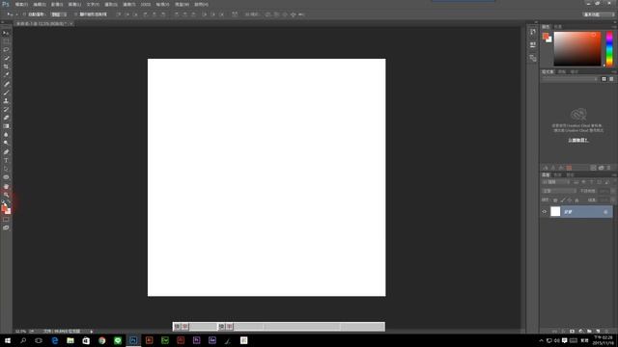Open File Explorer from the taskbar
618x347 pixels.
[x=70, y=340]
